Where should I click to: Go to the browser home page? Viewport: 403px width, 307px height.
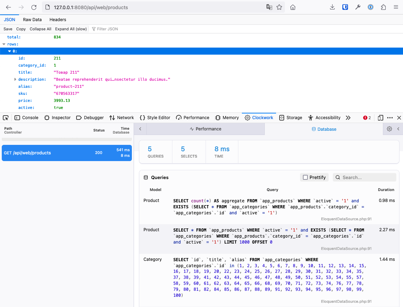(x=293, y=7)
